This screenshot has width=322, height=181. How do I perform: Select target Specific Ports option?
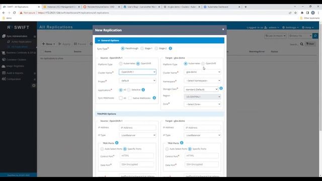click(x=190, y=149)
